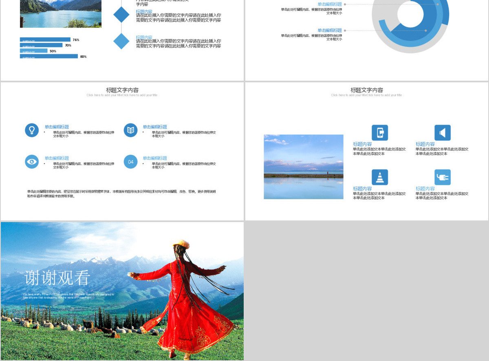Click the light blue diamond shape

click(121, 41)
